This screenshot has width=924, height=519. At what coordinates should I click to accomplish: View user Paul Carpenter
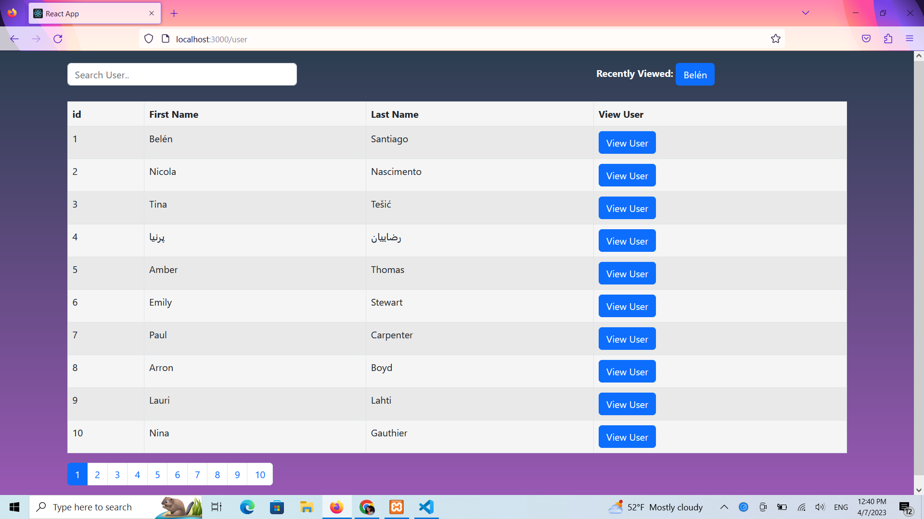627,339
